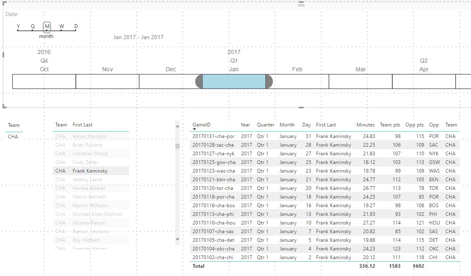Select game 20170120-tor-cha cell
Viewport: 471px width, 276px height.
click(213, 188)
